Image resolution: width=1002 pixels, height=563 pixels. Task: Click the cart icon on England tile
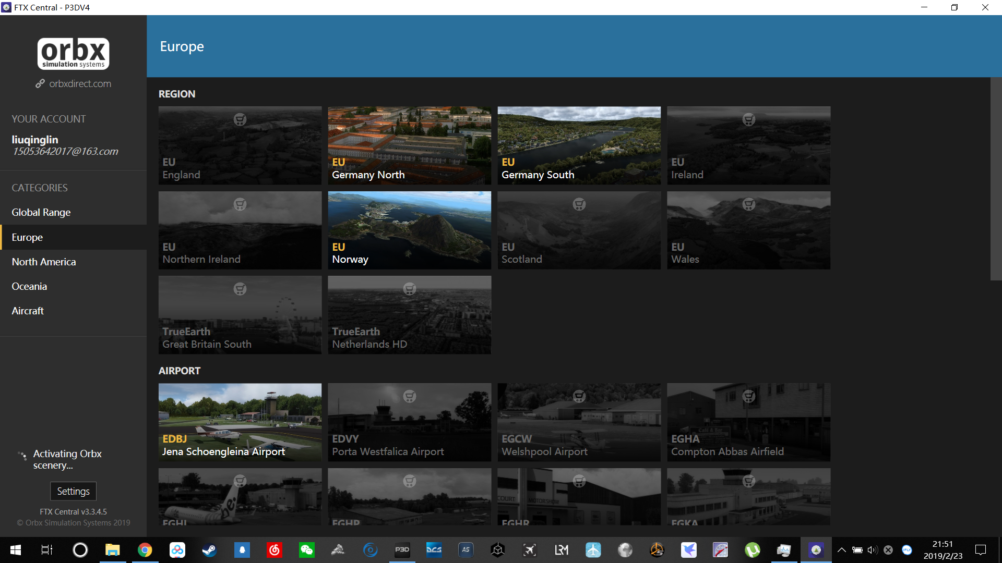(240, 119)
